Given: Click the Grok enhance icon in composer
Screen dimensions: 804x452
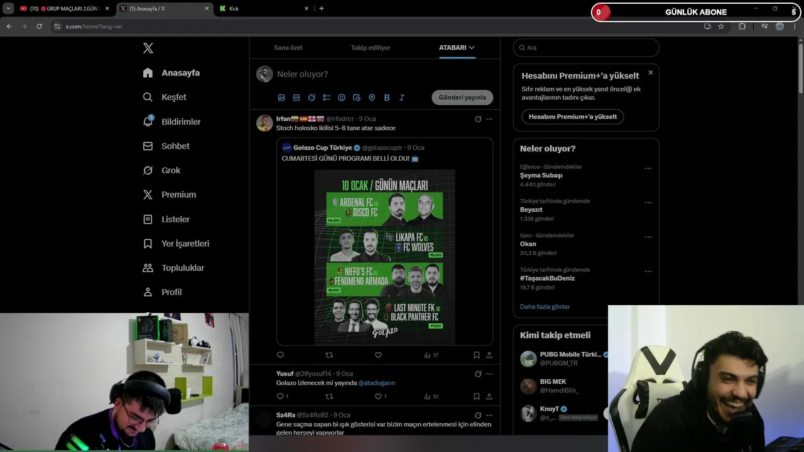Looking at the screenshot, I should (x=312, y=97).
